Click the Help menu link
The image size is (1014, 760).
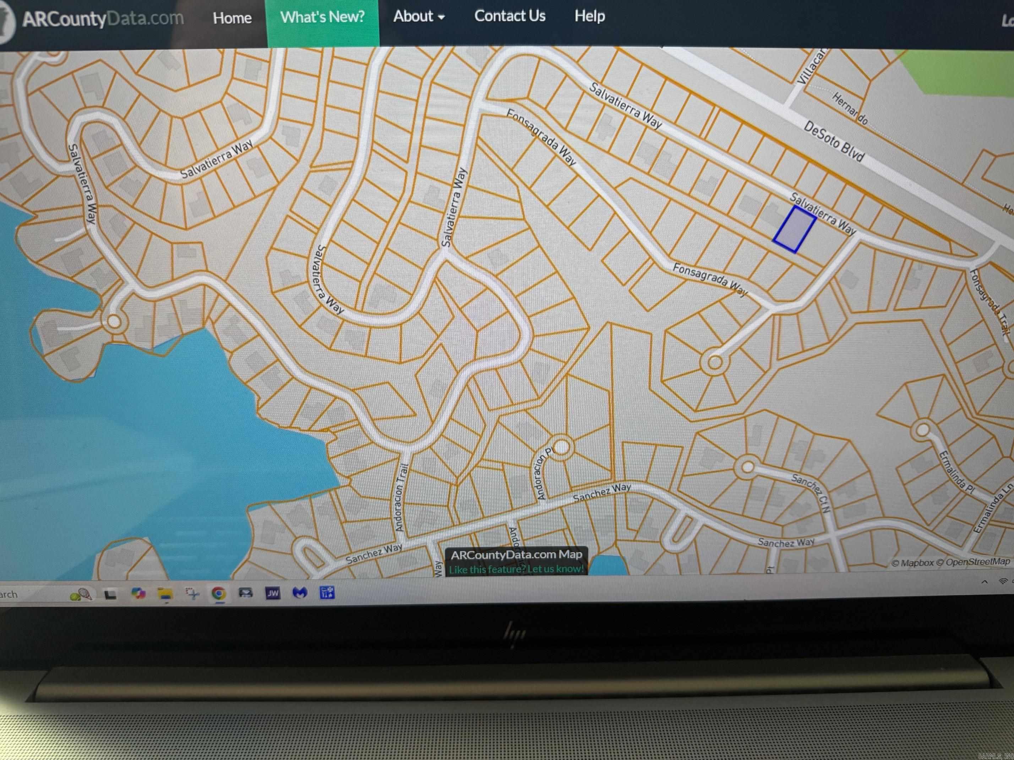coord(589,16)
